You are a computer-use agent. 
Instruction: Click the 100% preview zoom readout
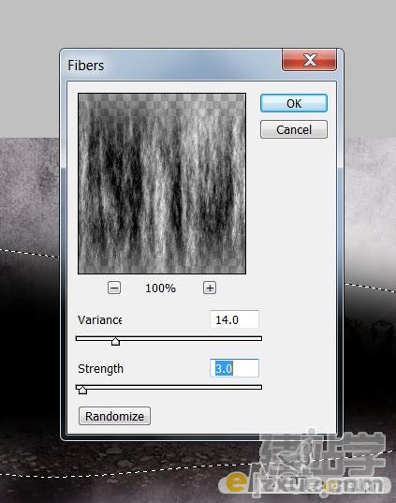coord(160,288)
